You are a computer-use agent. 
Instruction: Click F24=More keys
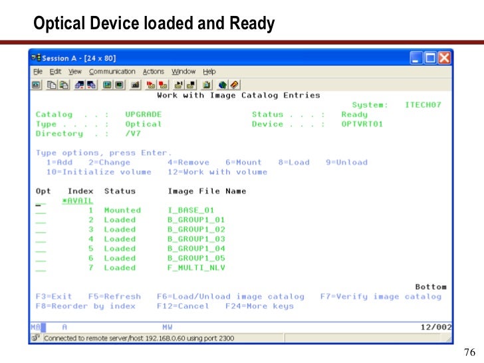click(259, 306)
